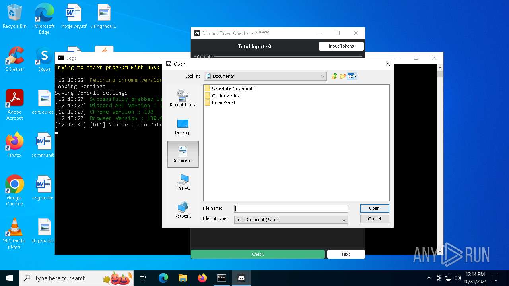Viewport: 509px width, 286px height.
Task: Select hotjersey.rtf desktop file
Action: pos(74,17)
